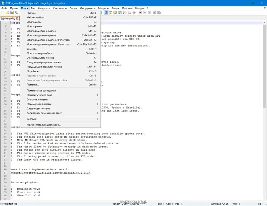Screen dimensions: 267x206
Task: Select Предыдущий результат поиска entry
Action: (x=60, y=67)
